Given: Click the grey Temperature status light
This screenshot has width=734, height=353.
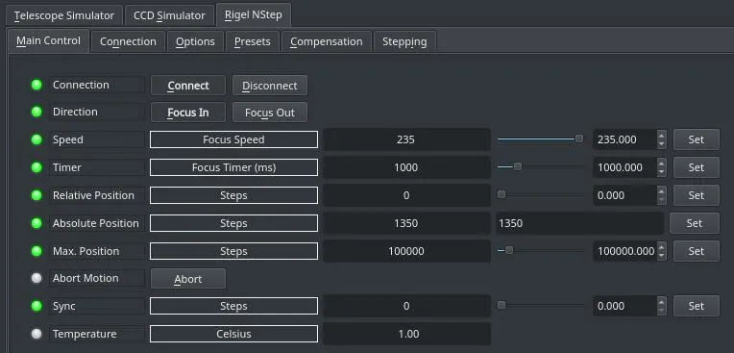Looking at the screenshot, I should [x=37, y=334].
